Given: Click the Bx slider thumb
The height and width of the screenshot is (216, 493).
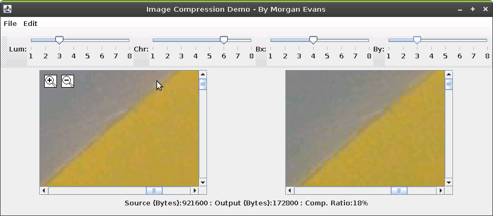Looking at the screenshot, I should (313, 40).
